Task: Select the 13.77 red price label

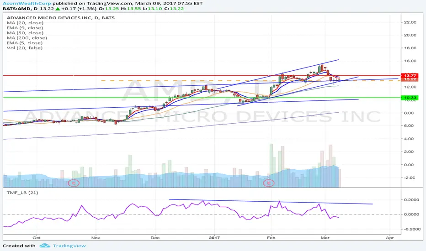Action: pos(410,75)
